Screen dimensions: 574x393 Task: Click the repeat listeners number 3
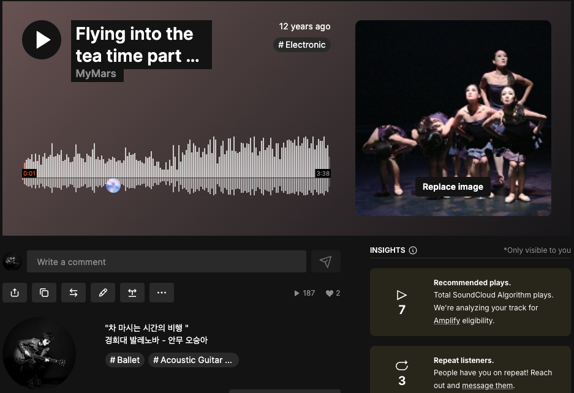click(402, 381)
